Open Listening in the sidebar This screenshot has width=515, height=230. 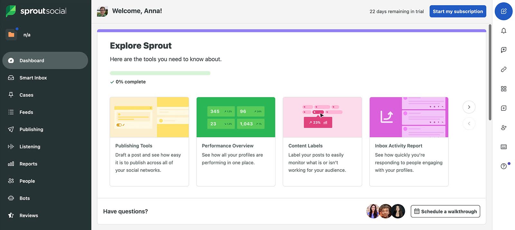(45, 147)
